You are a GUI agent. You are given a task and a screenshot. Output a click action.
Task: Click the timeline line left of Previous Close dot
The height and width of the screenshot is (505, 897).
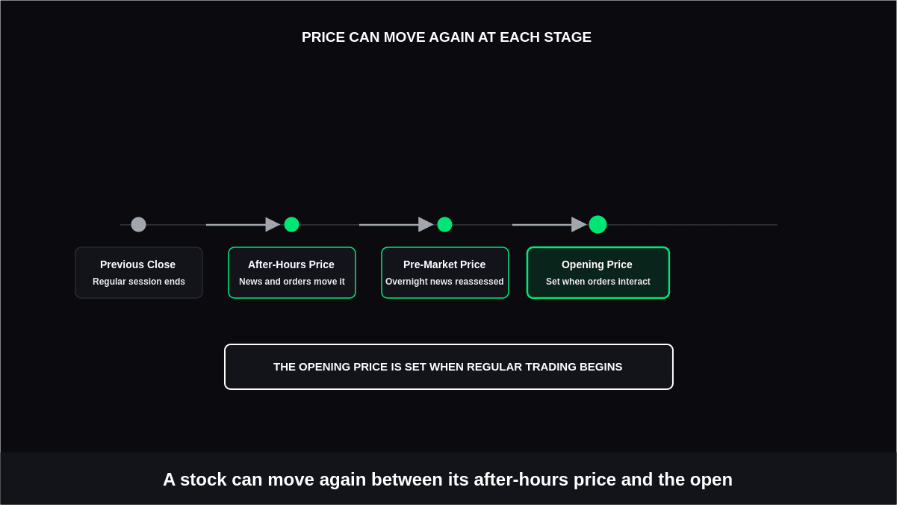pos(125,225)
